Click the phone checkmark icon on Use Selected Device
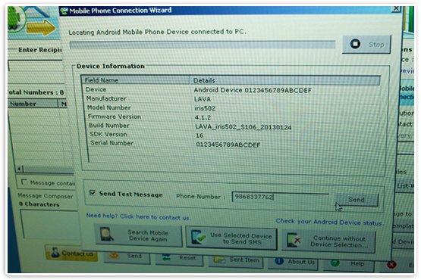421x280 pixels. tap(198, 237)
